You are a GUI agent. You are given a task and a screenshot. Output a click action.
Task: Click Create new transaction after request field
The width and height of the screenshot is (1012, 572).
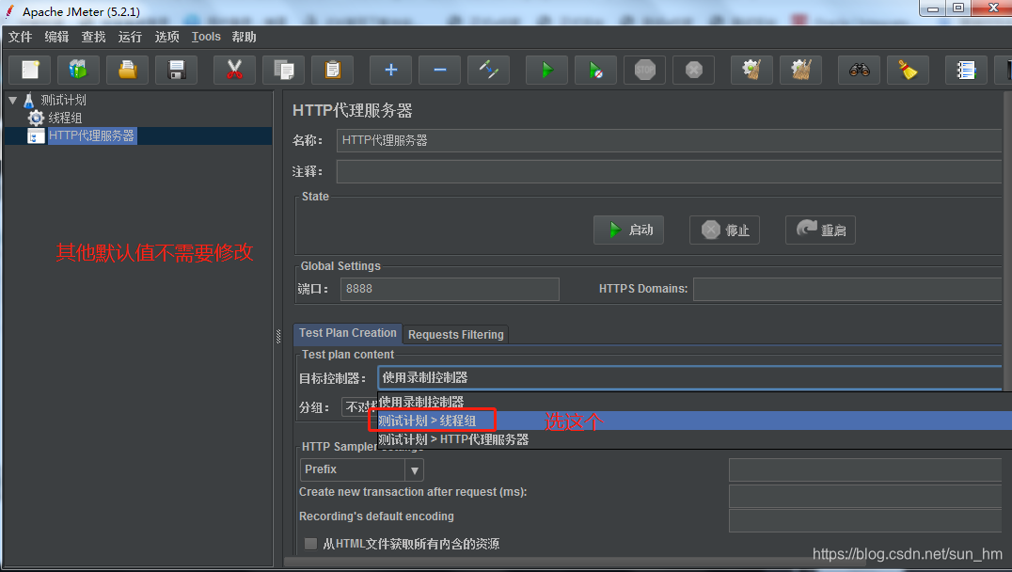tap(865, 496)
